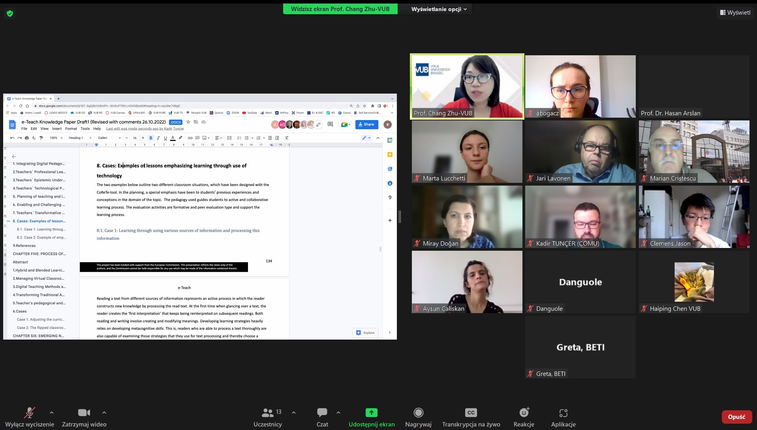Screen dimensions: 757x430
Task: Increase indent of the paragraph
Action: point(277,138)
